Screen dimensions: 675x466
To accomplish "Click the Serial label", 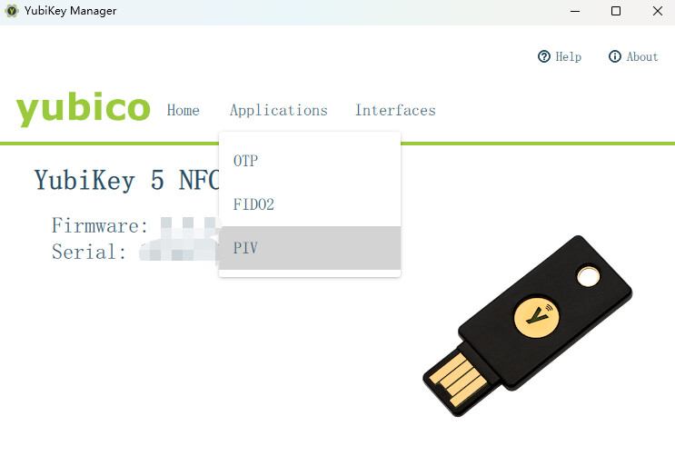I will tap(89, 252).
